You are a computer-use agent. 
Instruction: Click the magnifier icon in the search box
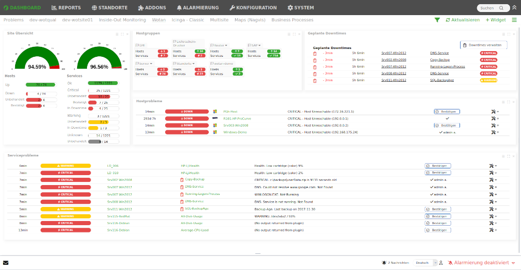click(501, 8)
